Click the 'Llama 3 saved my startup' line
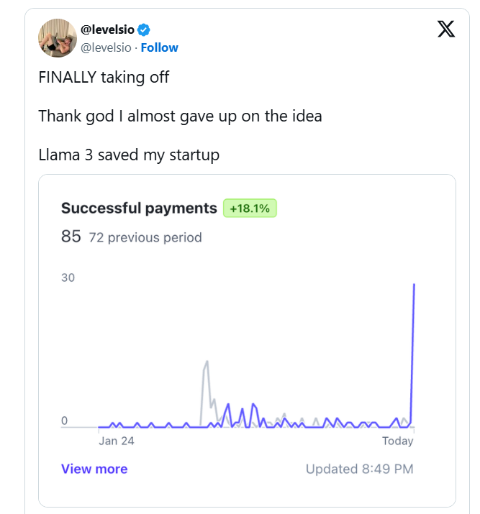480x514 pixels. pyautogui.click(x=129, y=155)
